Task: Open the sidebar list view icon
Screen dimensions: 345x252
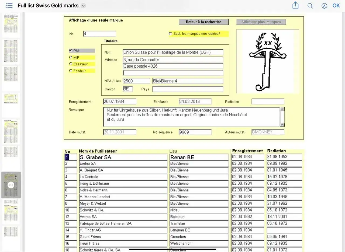Action: (x=9, y=6)
